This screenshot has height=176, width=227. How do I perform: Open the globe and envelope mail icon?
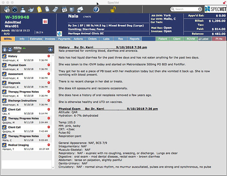tap(80, 10)
